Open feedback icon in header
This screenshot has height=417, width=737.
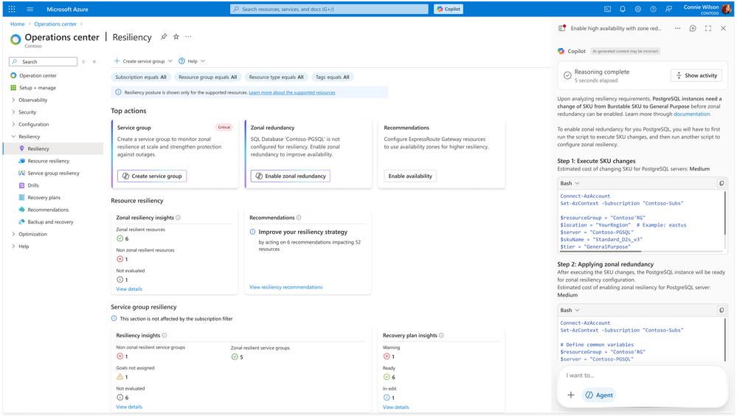coord(668,9)
